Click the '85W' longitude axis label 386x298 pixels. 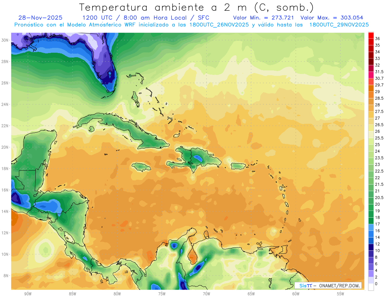73,294
